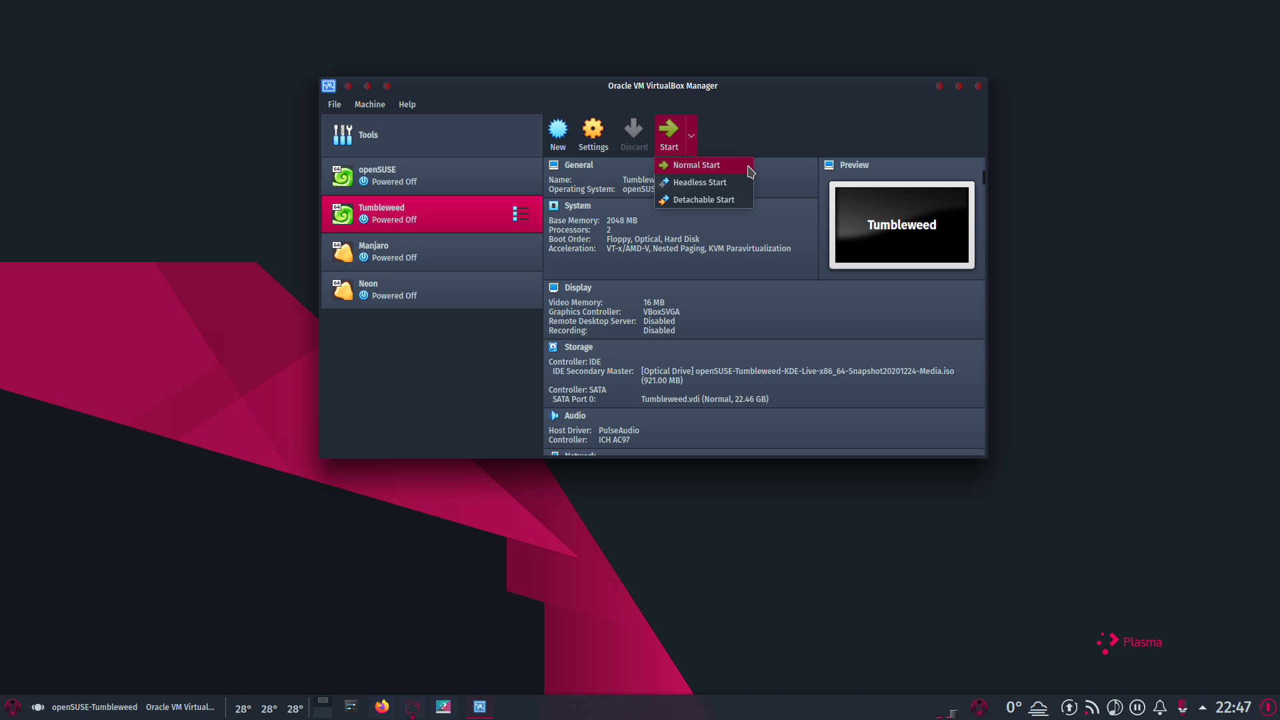Click the Preview panel header

coord(854,165)
